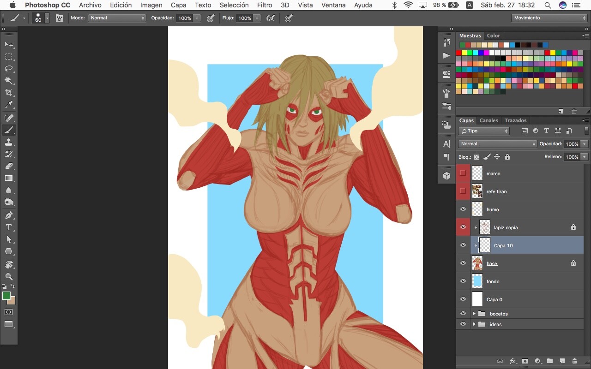
Task: Enable airbrush build-up mode
Action: coord(271,18)
